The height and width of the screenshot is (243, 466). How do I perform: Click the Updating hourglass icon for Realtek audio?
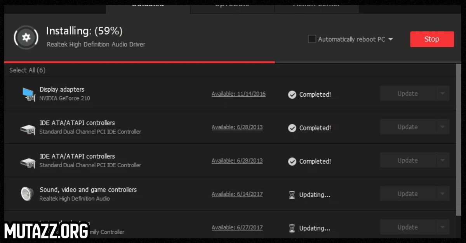coord(292,195)
